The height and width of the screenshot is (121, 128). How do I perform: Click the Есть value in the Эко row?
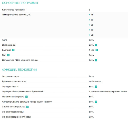click(x=91, y=55)
